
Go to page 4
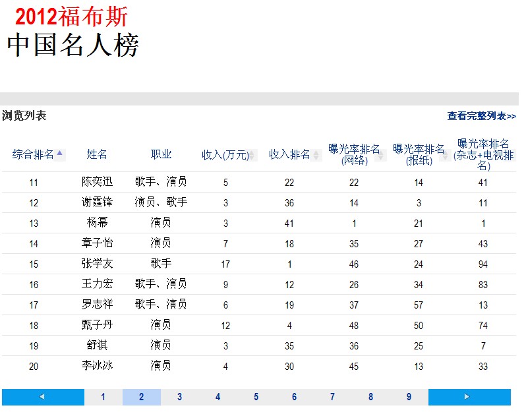click(218, 397)
